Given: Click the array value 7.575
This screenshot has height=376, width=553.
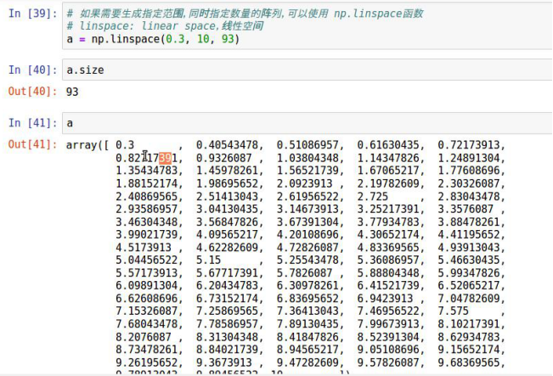Looking at the screenshot, I should [x=454, y=311].
